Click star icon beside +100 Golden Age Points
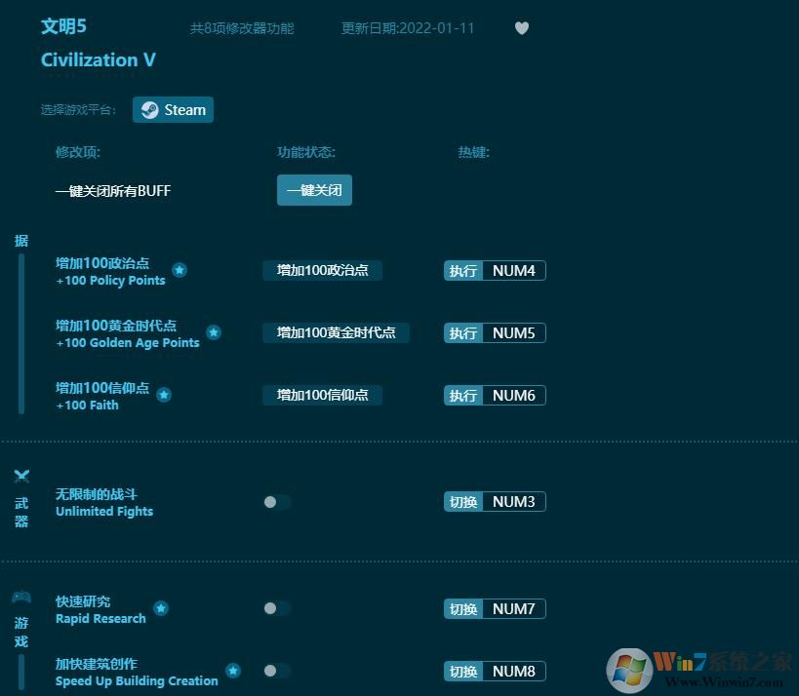The height and width of the screenshot is (696, 799). [214, 332]
